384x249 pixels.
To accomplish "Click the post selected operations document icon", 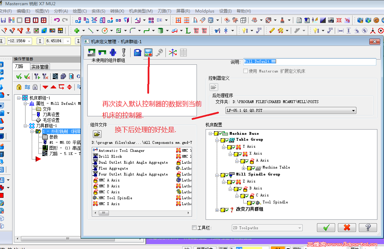I will 71,77.
